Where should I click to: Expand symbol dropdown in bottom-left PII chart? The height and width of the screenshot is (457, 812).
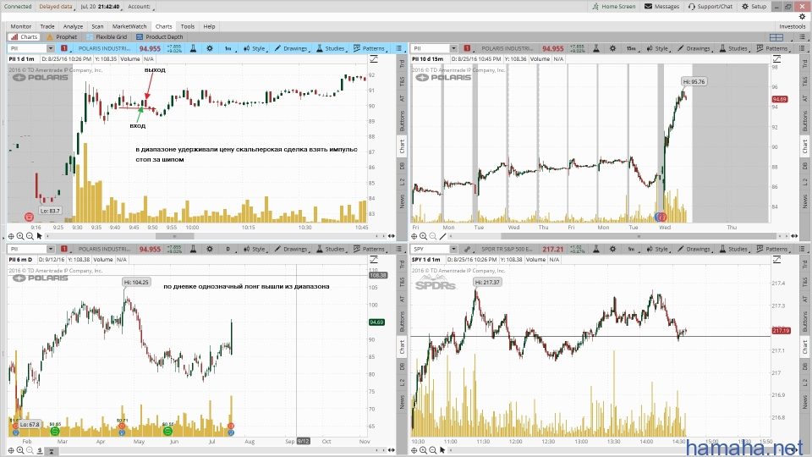point(50,249)
